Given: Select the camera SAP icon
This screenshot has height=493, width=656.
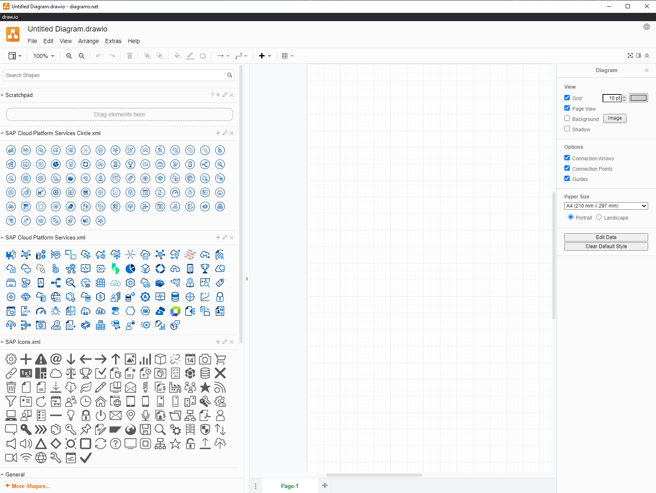Looking at the screenshot, I should (205, 359).
